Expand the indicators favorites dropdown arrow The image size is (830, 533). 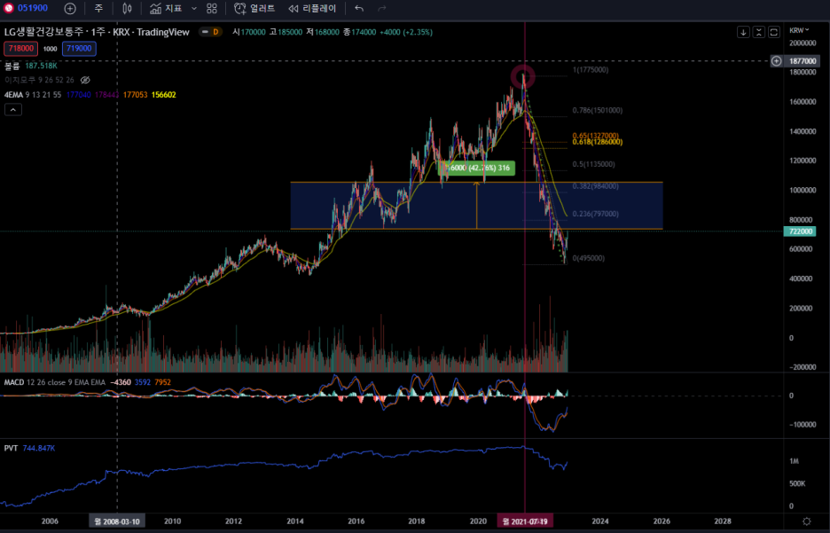tap(193, 8)
